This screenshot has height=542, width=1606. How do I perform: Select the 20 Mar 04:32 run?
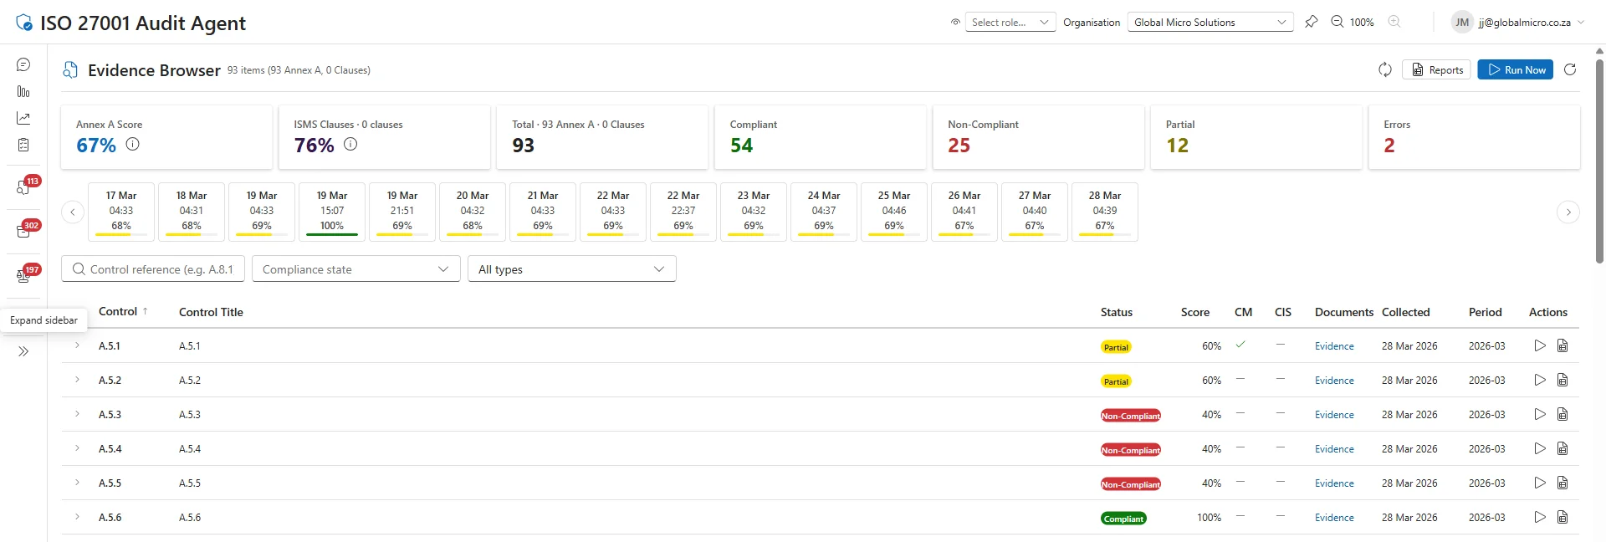[473, 212]
